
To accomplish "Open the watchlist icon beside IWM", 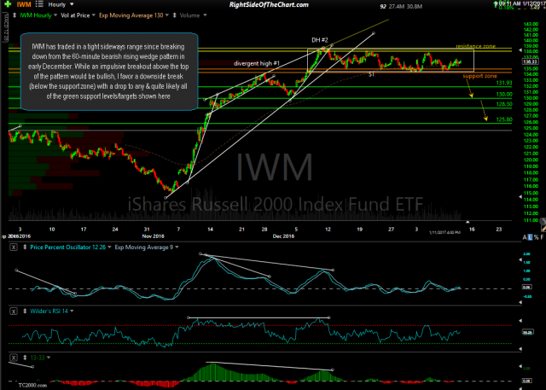I will pos(39,4).
